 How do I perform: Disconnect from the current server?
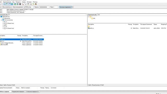pos(23,4)
